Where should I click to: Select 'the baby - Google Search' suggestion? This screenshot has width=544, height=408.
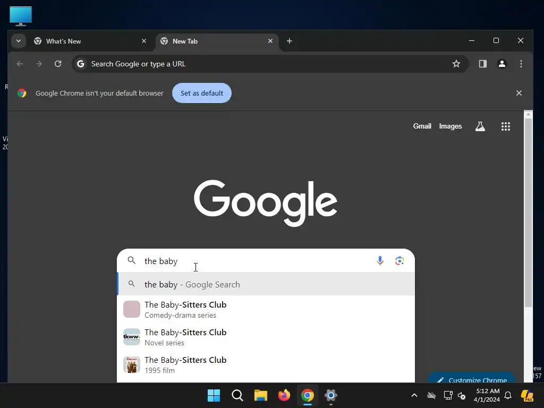pyautogui.click(x=266, y=284)
